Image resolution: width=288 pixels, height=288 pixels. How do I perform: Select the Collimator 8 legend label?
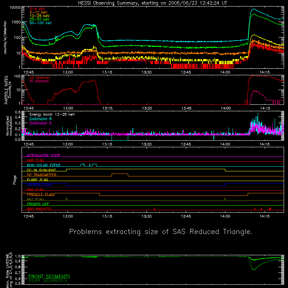(x=40, y=119)
